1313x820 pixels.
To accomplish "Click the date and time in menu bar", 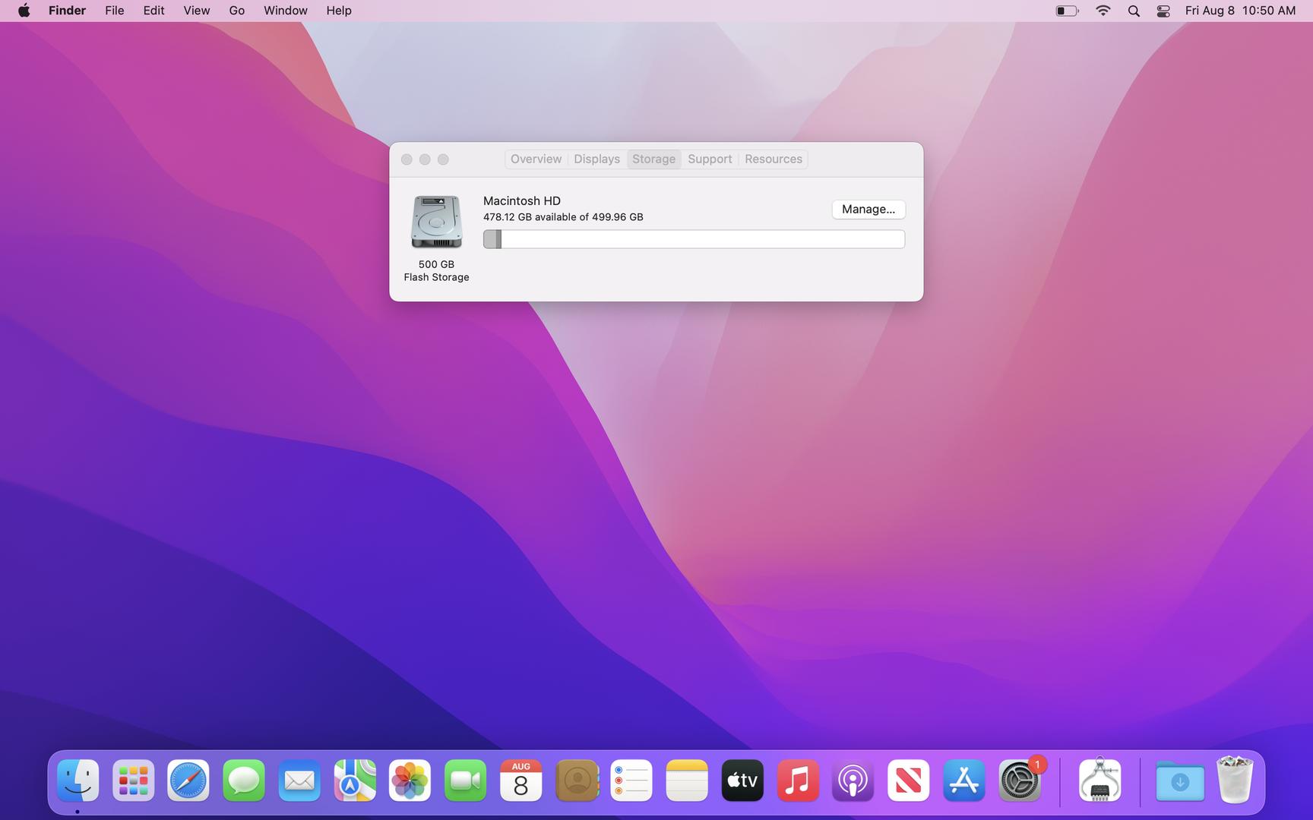I will click(x=1240, y=11).
